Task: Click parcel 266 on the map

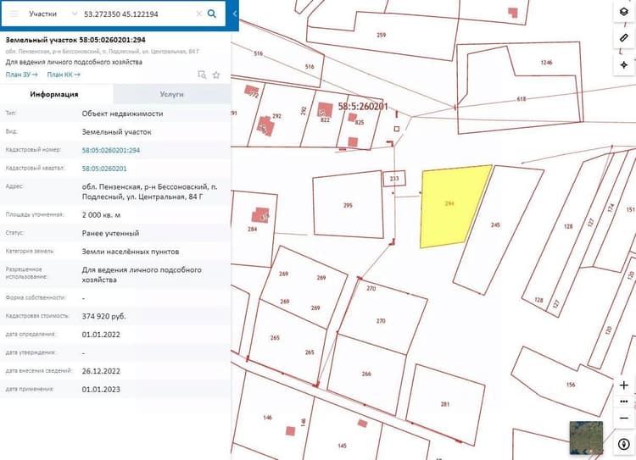Action: 366,374
